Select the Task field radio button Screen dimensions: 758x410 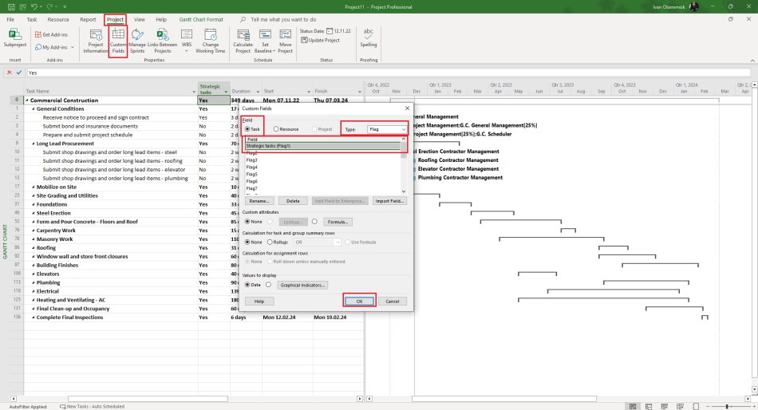tap(247, 129)
